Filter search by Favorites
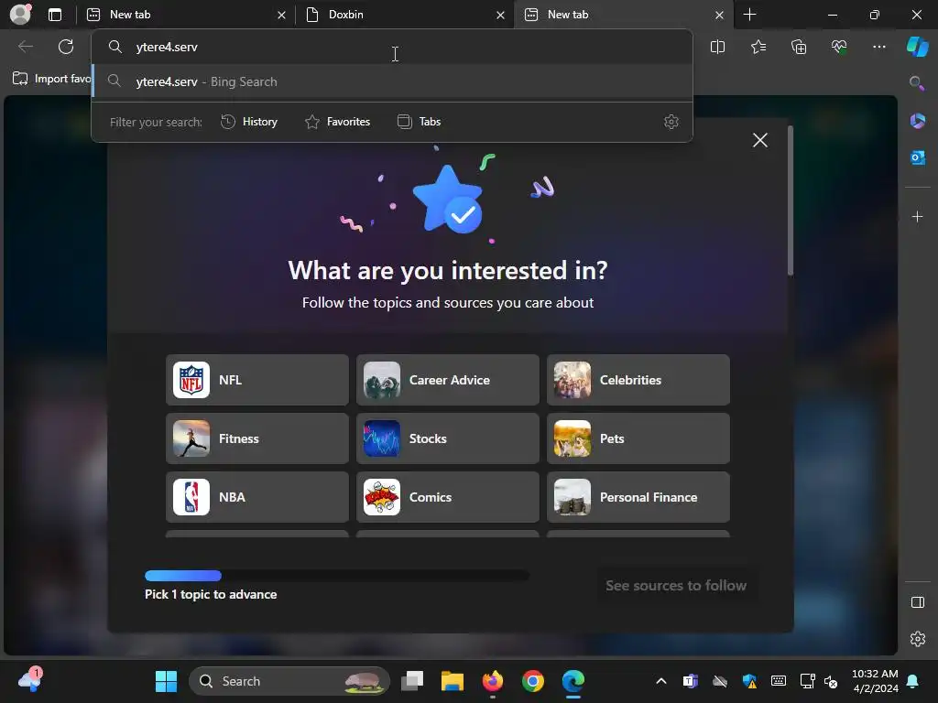This screenshot has height=703, width=938. (x=337, y=122)
